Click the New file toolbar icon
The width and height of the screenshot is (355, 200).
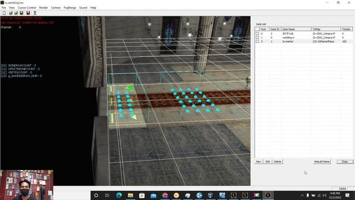4,13
